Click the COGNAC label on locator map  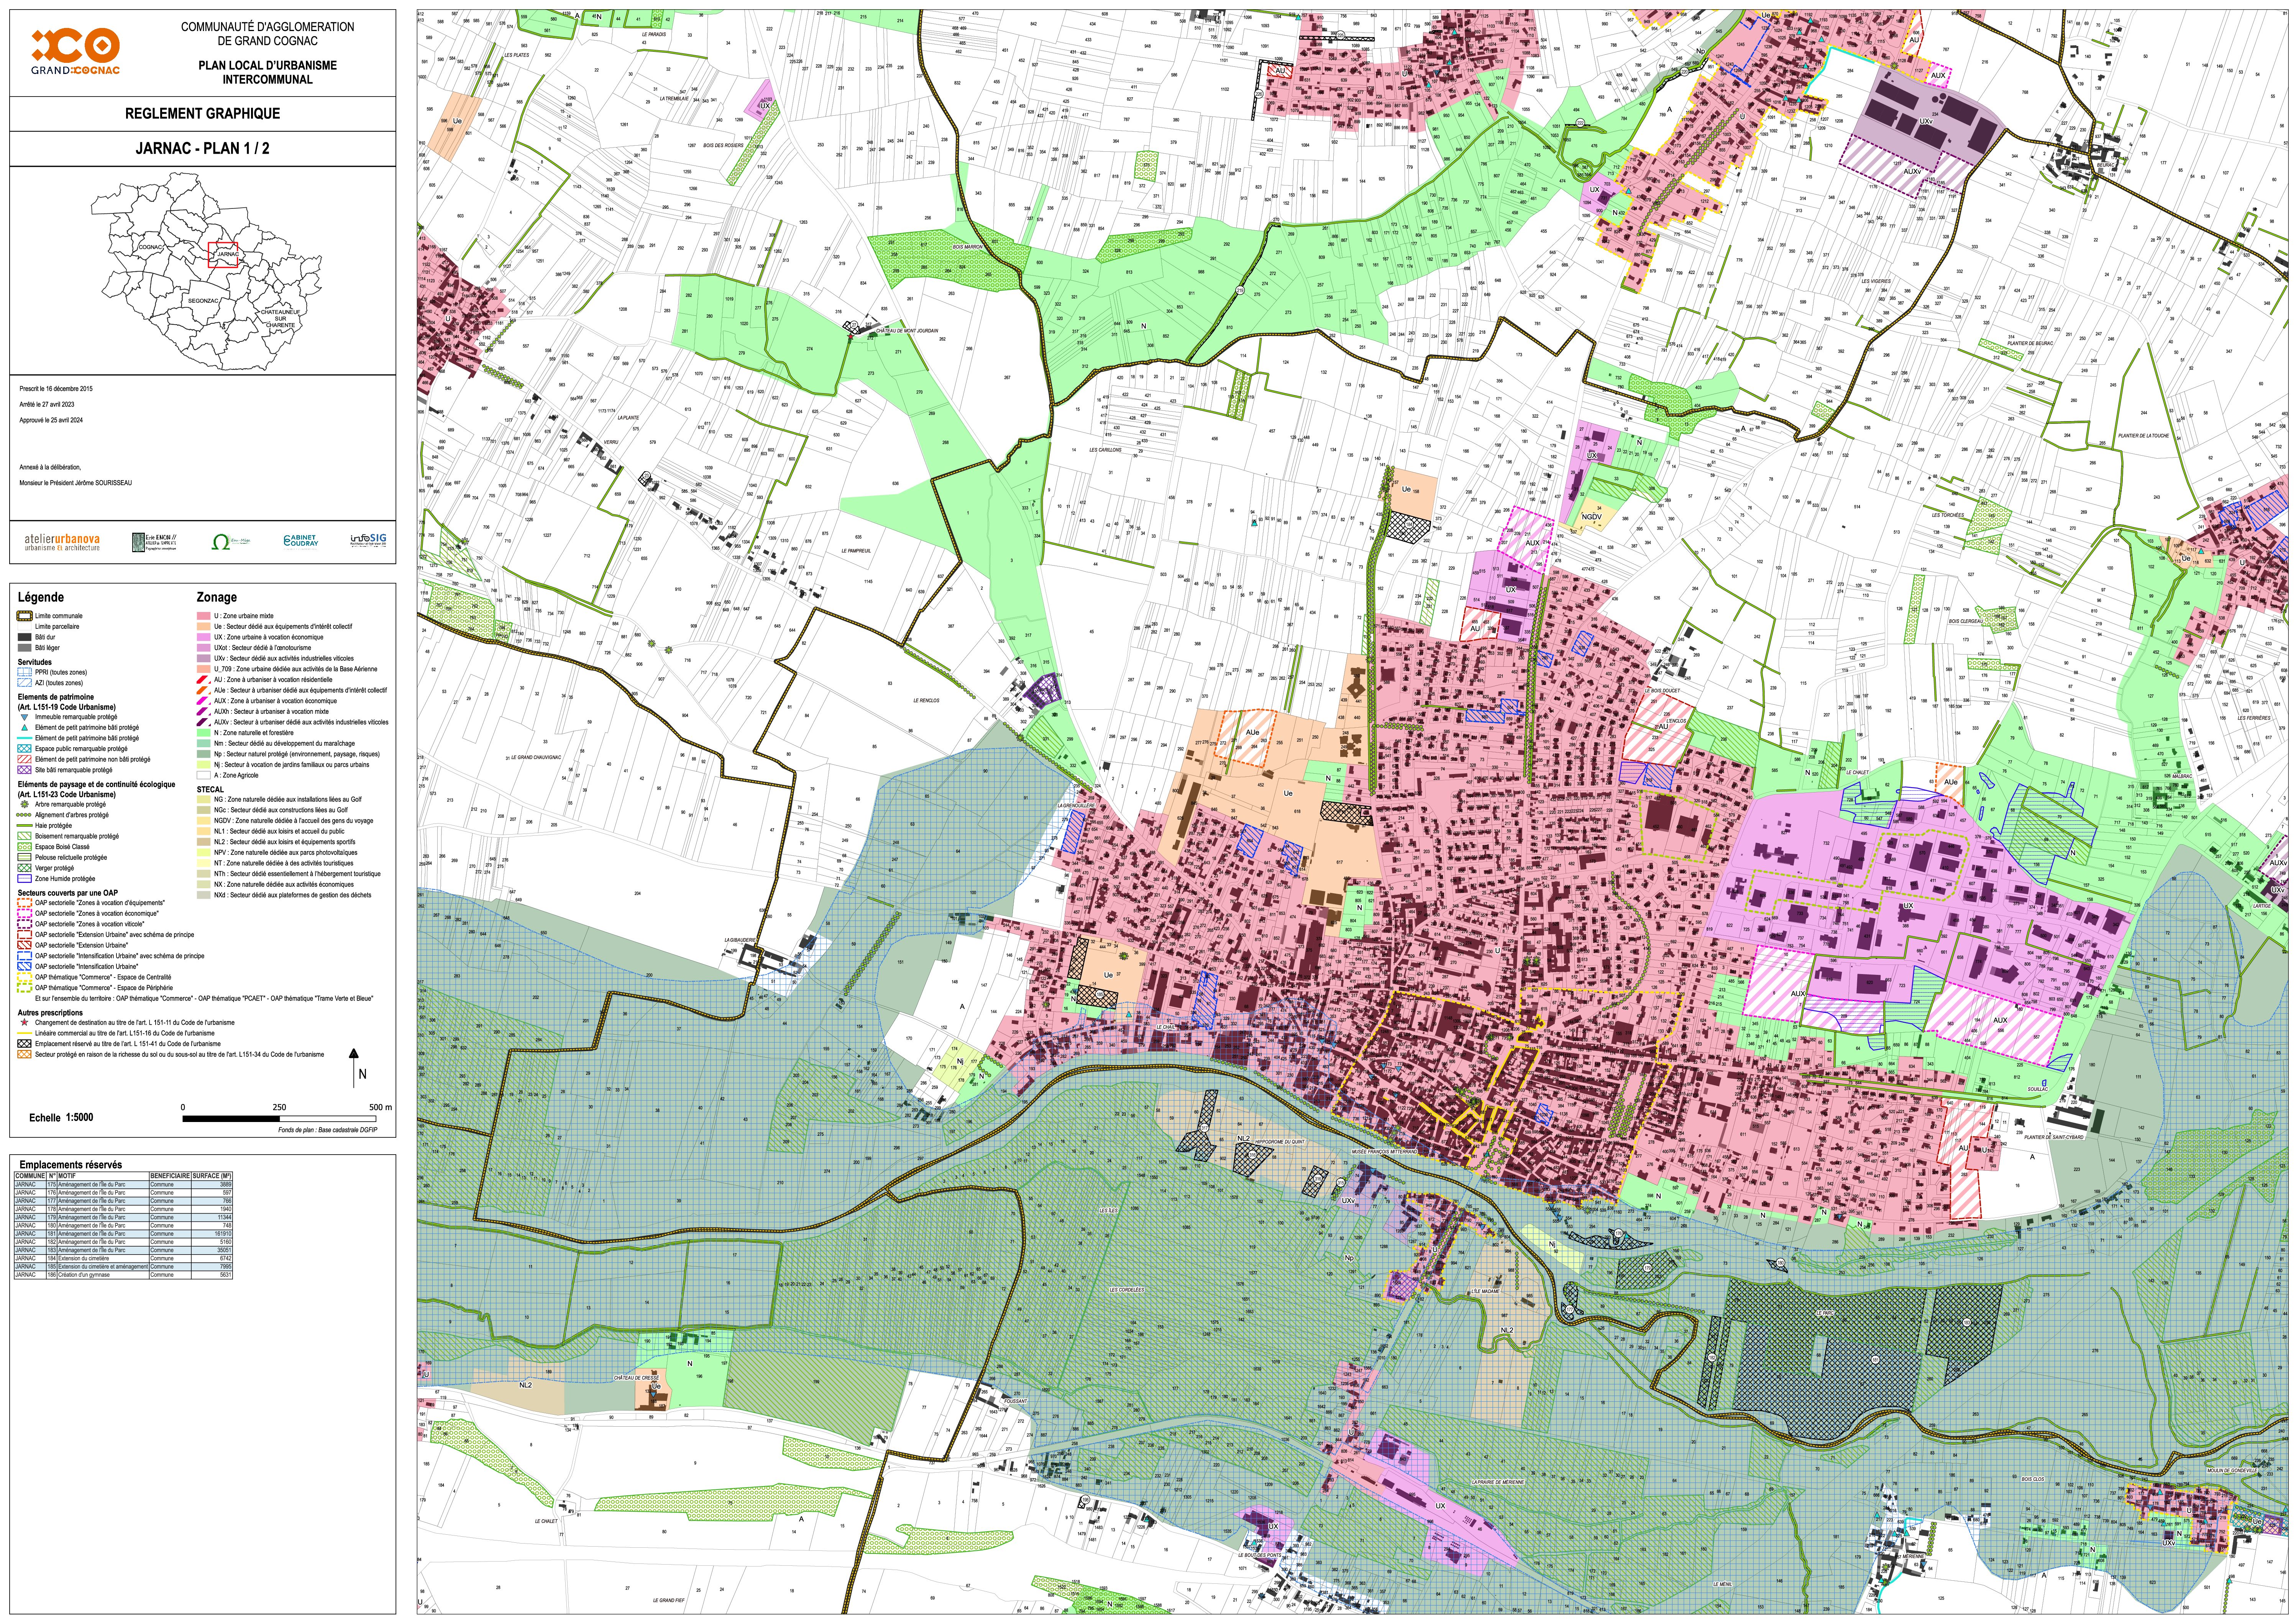150,247
